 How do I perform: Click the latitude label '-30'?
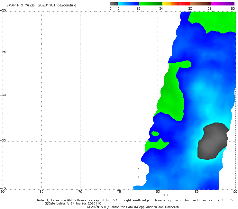point(3,95)
